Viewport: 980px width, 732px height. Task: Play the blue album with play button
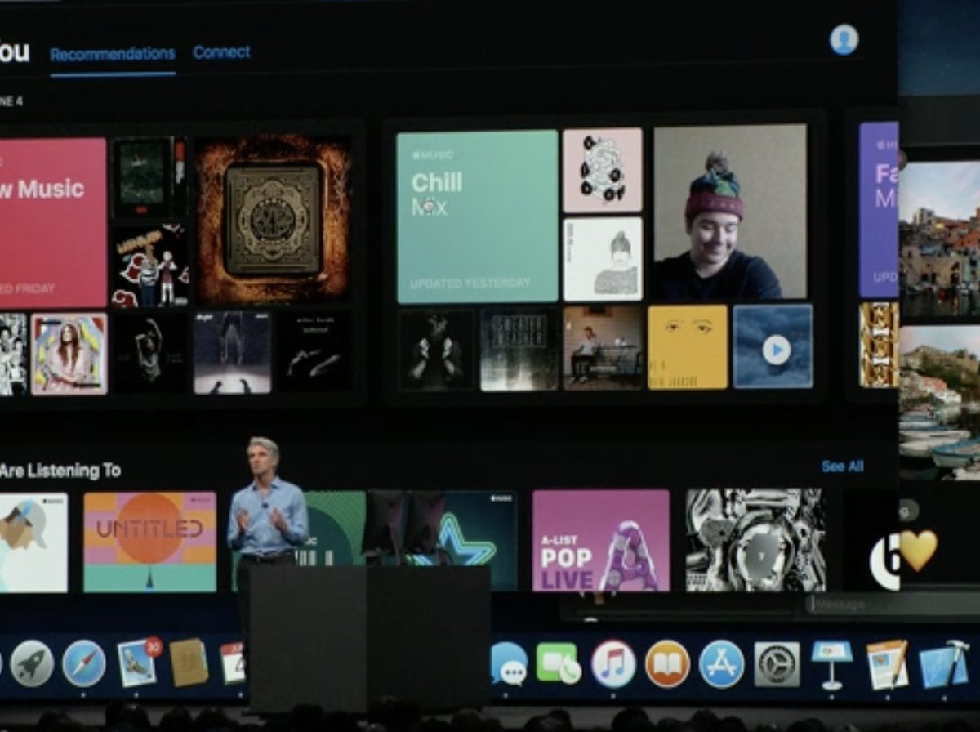pyautogui.click(x=773, y=346)
